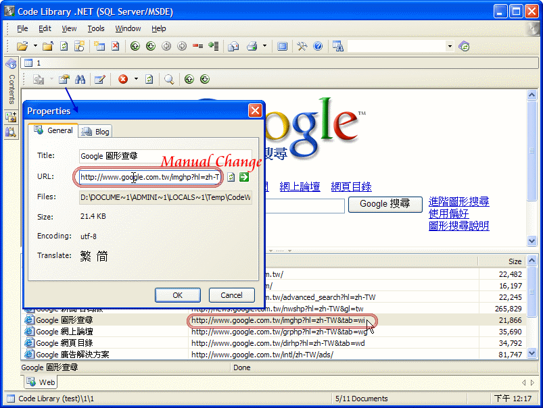
Task: Click the green move-up arrow in main toolbar
Action: 135,46
